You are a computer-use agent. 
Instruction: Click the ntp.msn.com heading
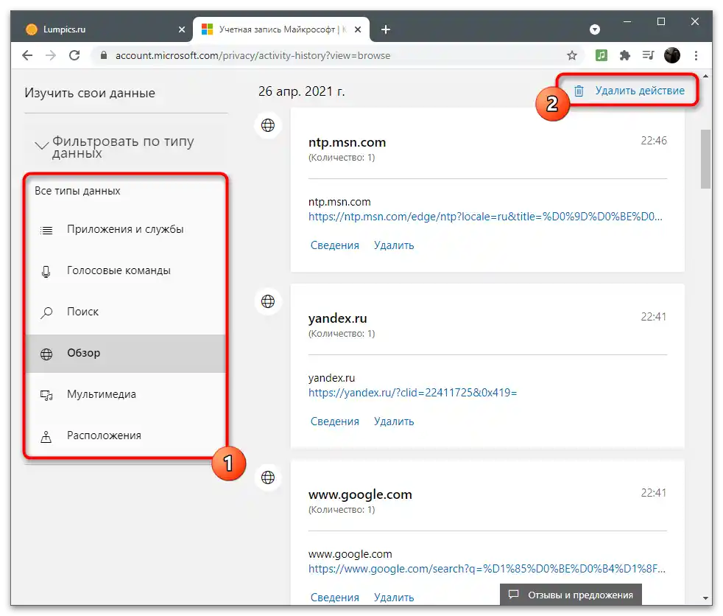(x=348, y=143)
